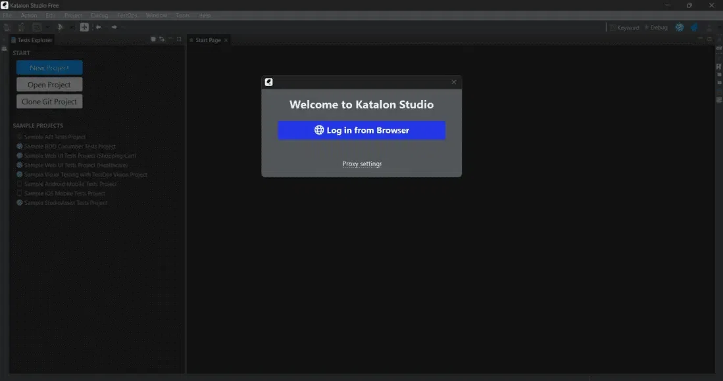Click Collapse All icon in Tests Explorer
Screen dimensions: 723x381
[153, 39]
